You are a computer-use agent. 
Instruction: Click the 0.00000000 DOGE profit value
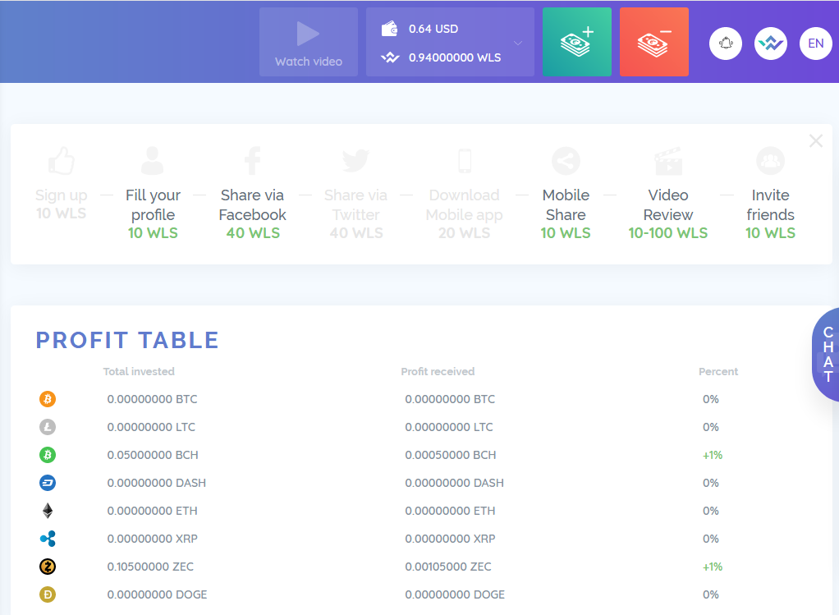point(455,594)
